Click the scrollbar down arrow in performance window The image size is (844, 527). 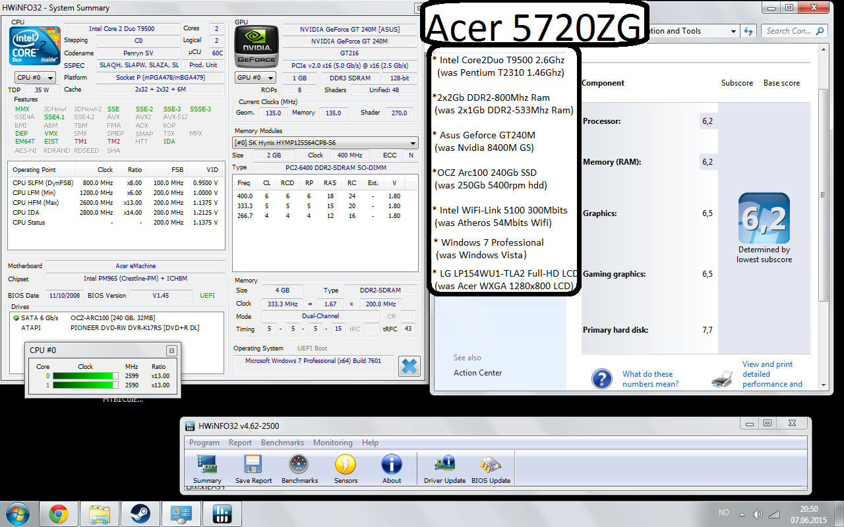(823, 385)
